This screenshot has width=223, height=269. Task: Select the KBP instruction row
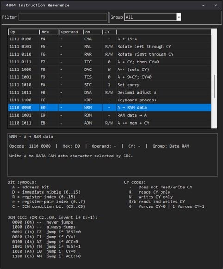point(110,100)
